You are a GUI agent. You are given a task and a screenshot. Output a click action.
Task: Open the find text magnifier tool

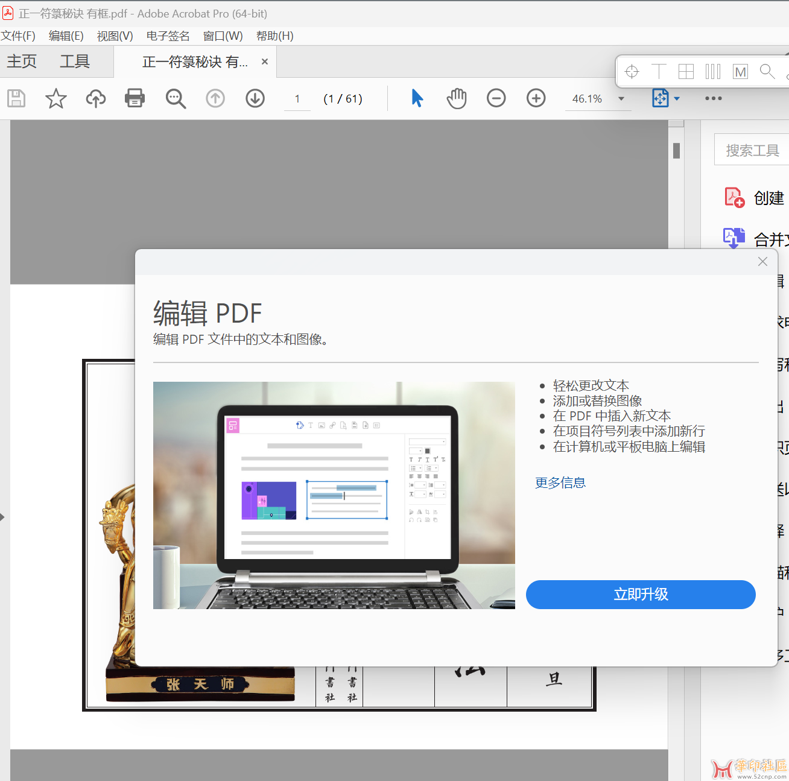click(176, 98)
